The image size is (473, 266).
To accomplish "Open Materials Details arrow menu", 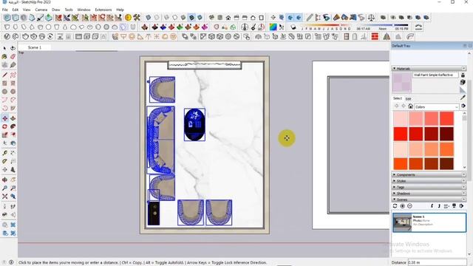I will click(x=463, y=106).
